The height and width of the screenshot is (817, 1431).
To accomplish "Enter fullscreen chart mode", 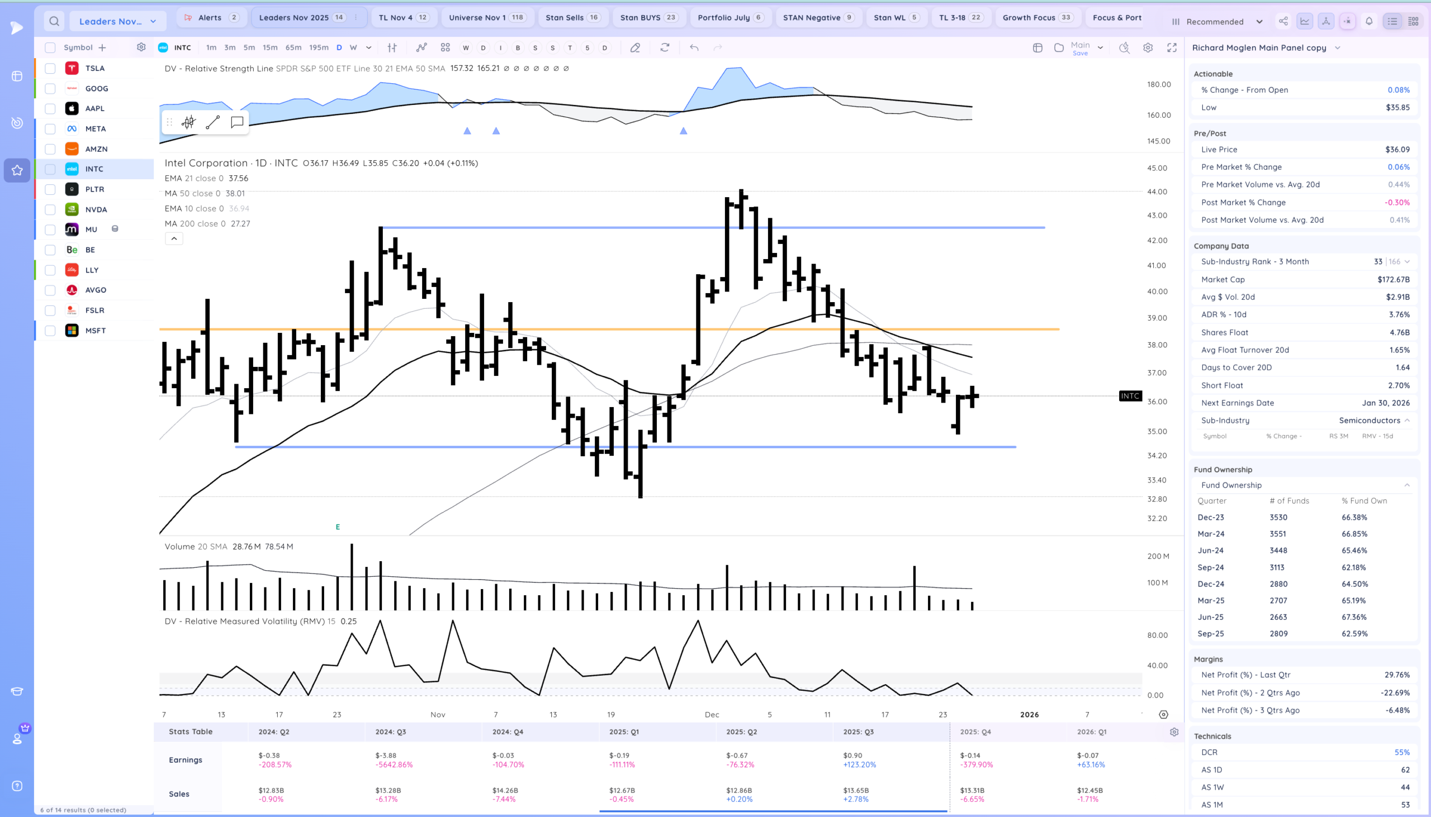I will [1172, 47].
